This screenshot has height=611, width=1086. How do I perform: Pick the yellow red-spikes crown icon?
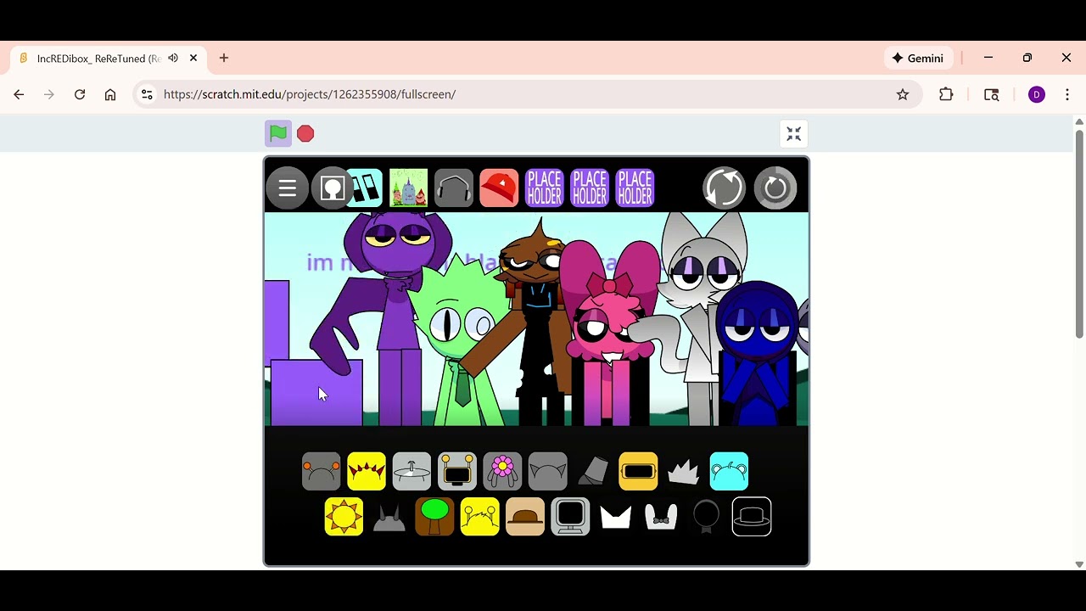367,471
